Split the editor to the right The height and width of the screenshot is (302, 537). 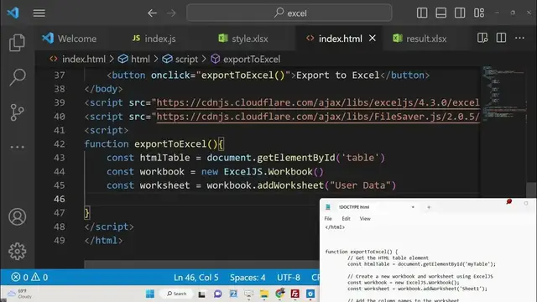[x=501, y=38]
